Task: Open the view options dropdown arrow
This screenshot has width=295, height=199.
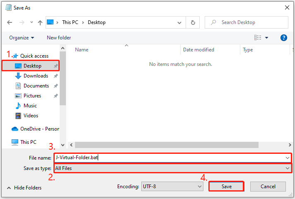Action: coord(266,38)
